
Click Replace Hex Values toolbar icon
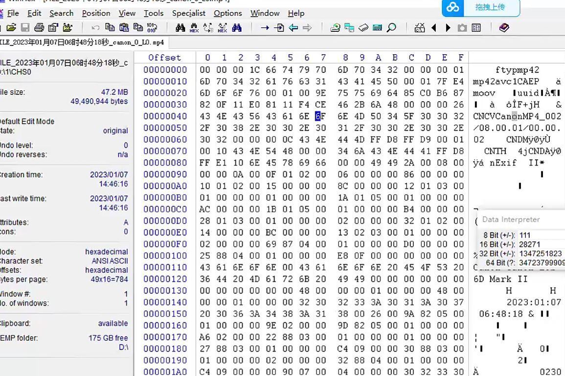[x=222, y=28]
